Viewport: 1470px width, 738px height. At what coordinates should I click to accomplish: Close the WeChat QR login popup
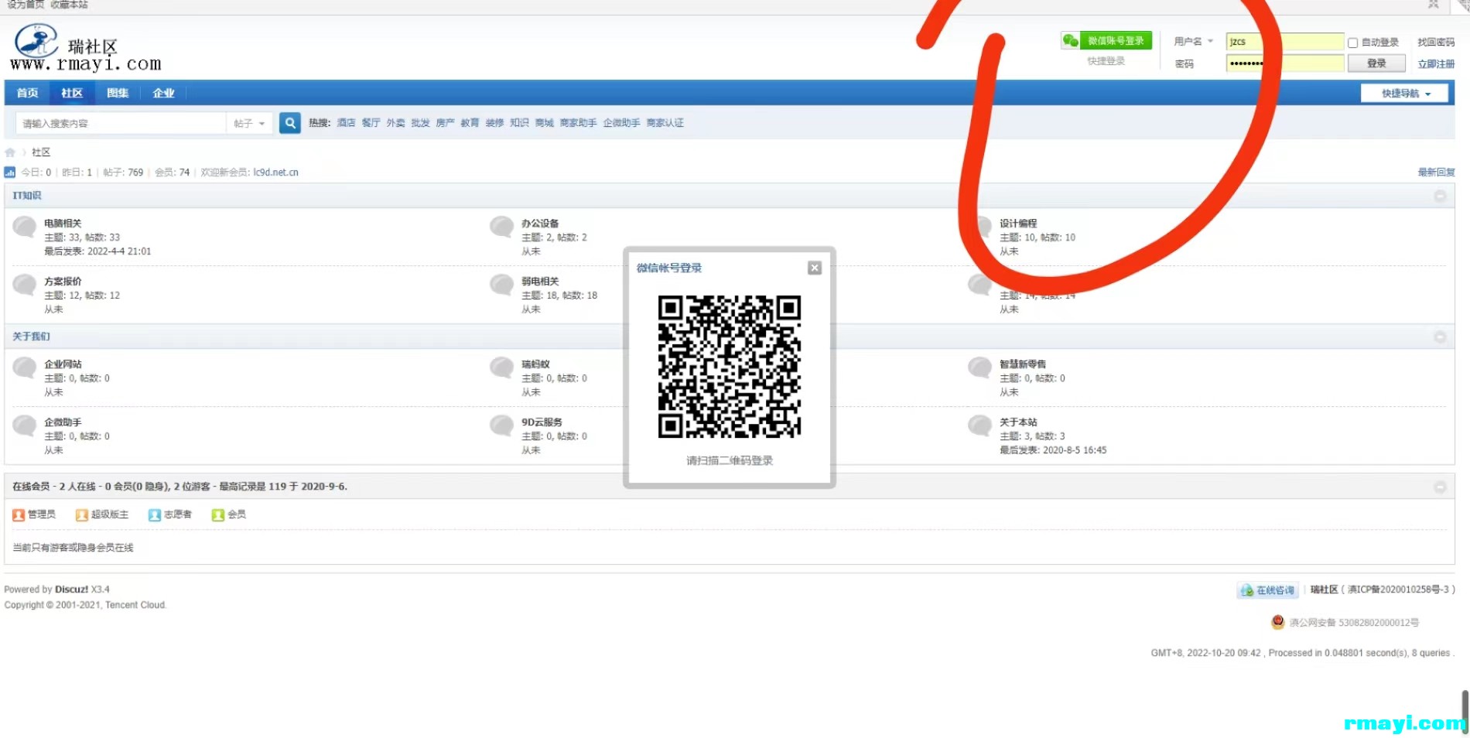click(814, 268)
